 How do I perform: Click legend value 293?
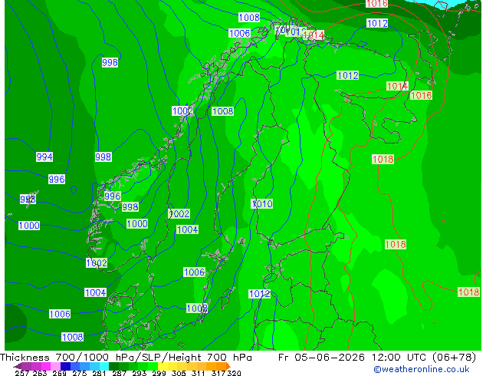point(140,373)
